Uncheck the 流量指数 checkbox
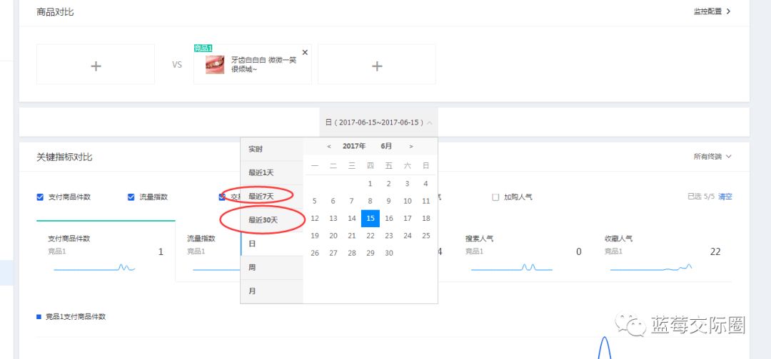This screenshot has height=359, width=771. (x=131, y=197)
